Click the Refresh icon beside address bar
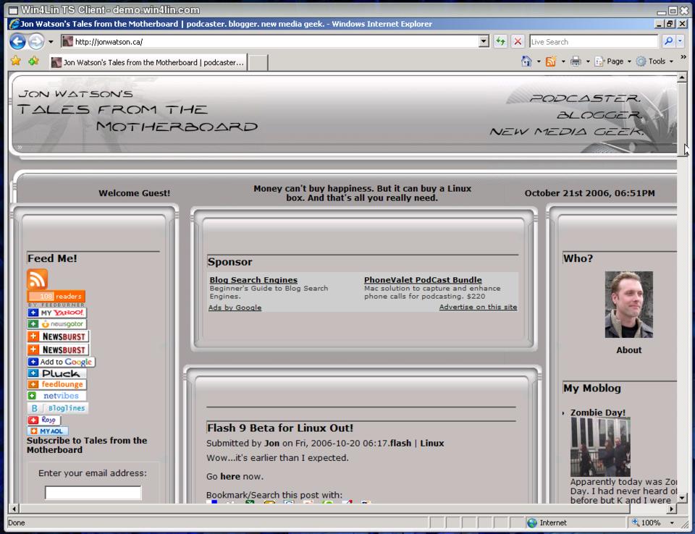 coord(500,42)
